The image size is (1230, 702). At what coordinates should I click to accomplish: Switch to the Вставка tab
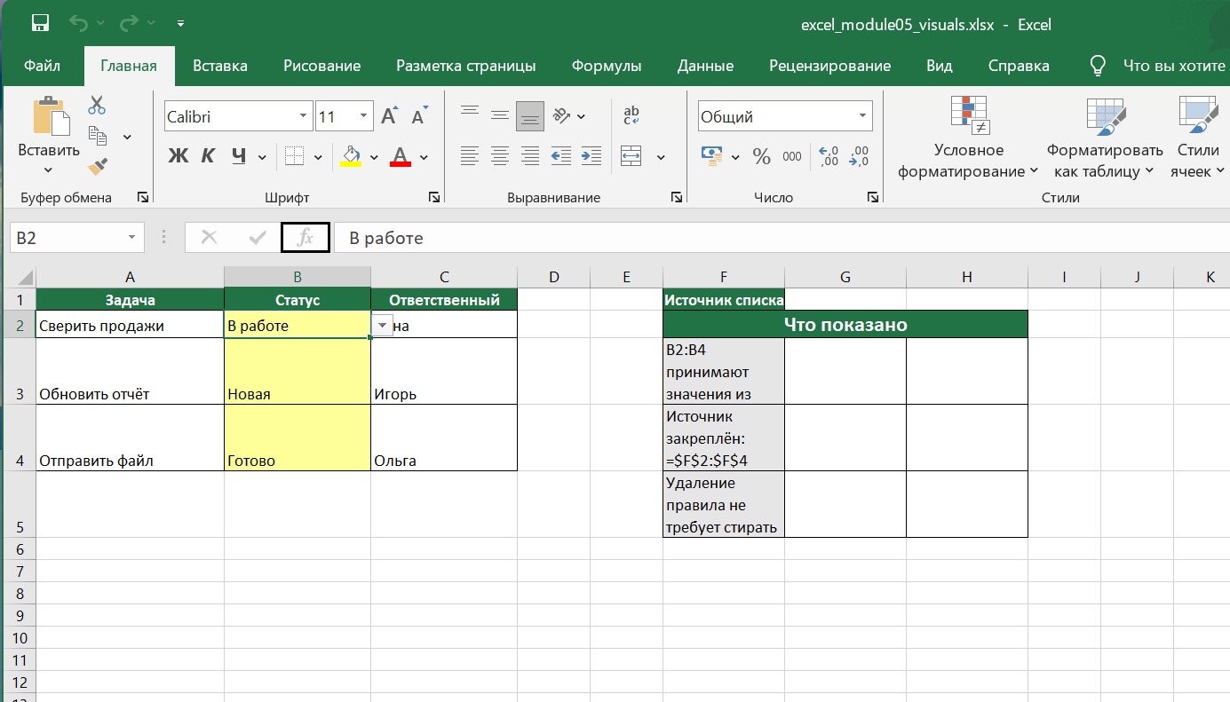220,66
